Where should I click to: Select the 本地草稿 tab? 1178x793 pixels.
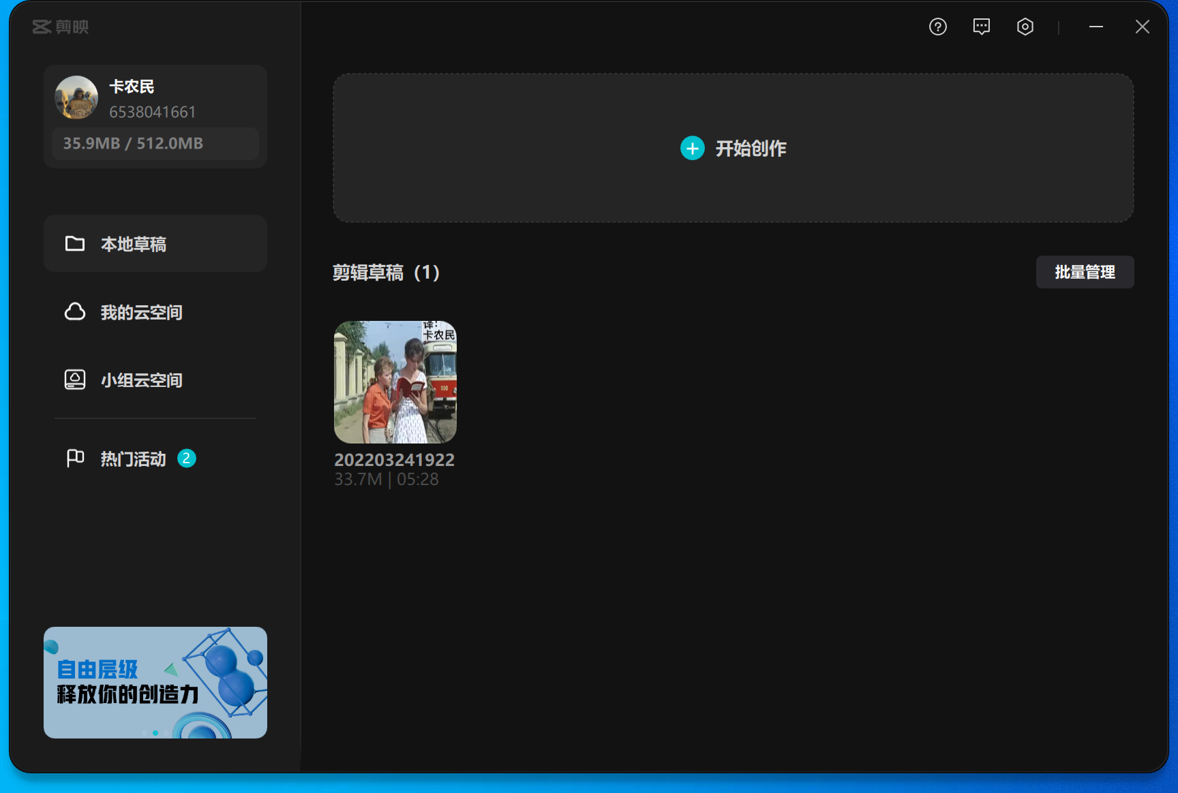coord(155,244)
